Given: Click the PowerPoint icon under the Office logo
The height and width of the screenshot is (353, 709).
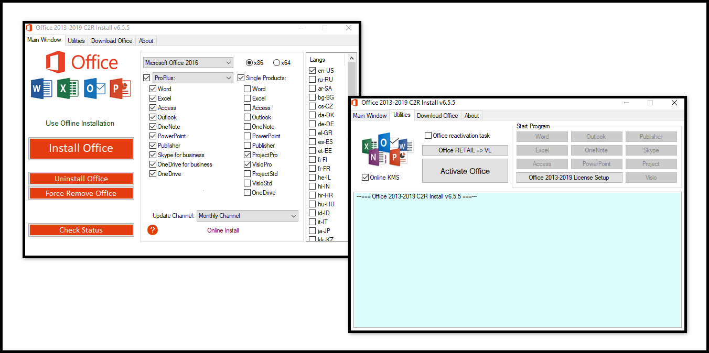Looking at the screenshot, I should (x=121, y=89).
